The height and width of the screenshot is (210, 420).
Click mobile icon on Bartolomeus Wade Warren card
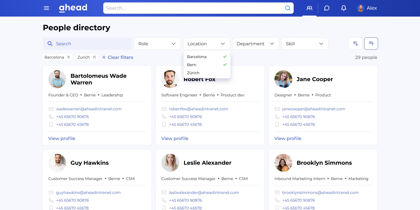coord(51,124)
